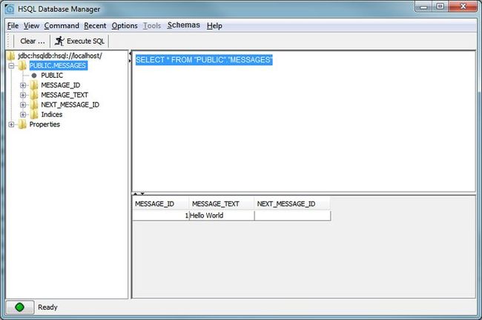Click the up arrow on horizontal split divider
The image size is (482, 320).
coord(135,194)
